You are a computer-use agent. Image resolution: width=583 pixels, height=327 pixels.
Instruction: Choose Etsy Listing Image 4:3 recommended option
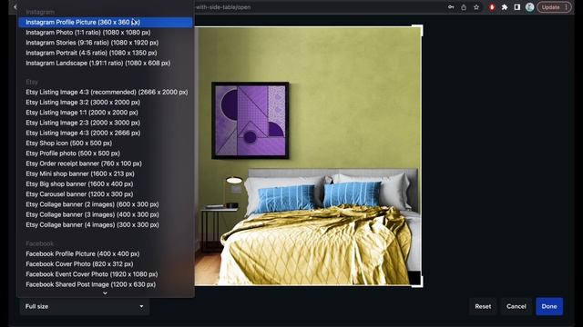(x=106, y=92)
